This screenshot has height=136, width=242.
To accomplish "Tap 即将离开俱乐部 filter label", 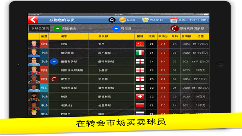I will (192, 29).
